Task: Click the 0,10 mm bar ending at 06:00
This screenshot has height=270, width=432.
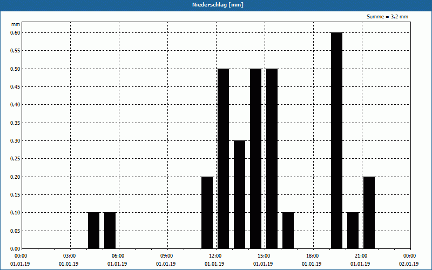Action: tap(110, 231)
